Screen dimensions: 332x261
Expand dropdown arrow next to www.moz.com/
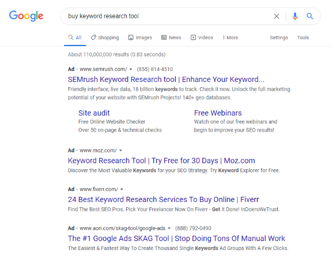click(121, 150)
